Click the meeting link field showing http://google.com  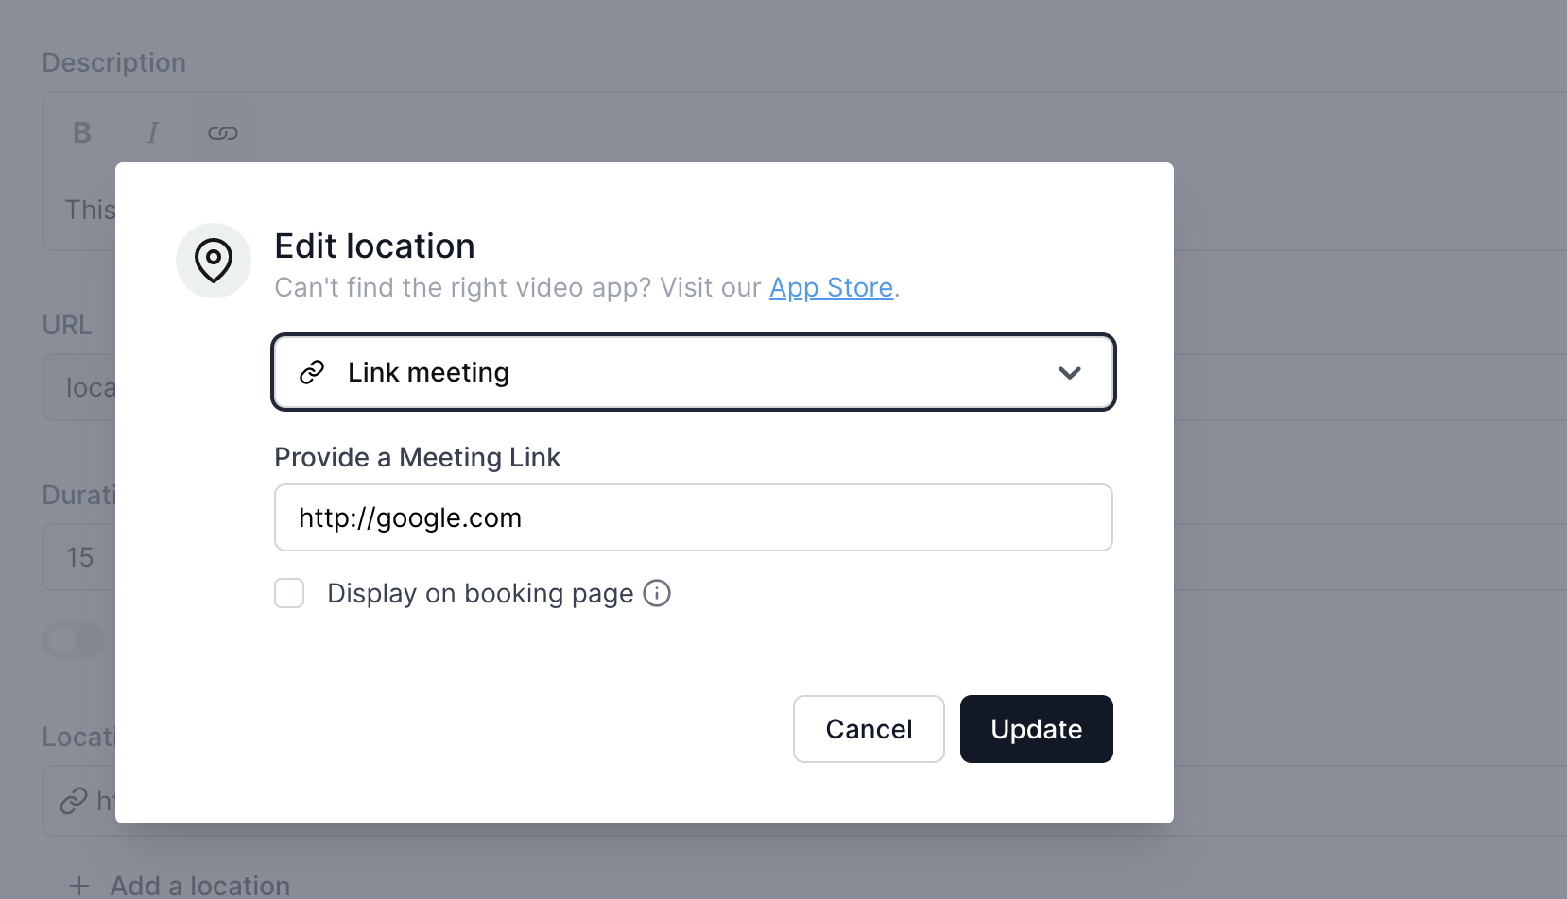click(693, 517)
